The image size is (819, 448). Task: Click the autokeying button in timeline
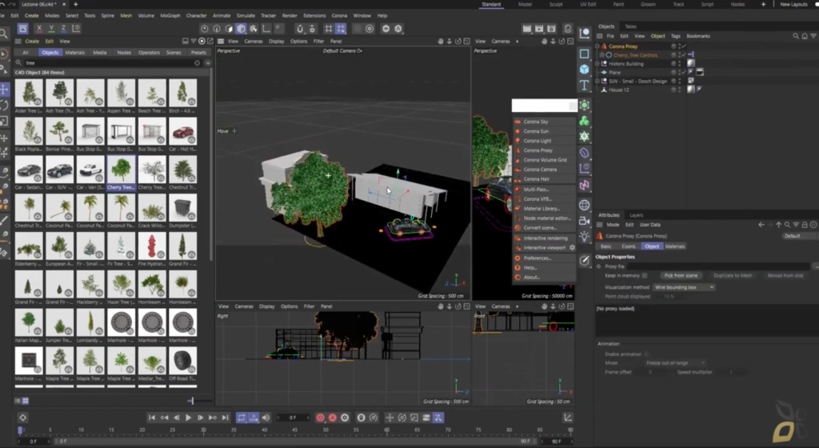[333, 418]
